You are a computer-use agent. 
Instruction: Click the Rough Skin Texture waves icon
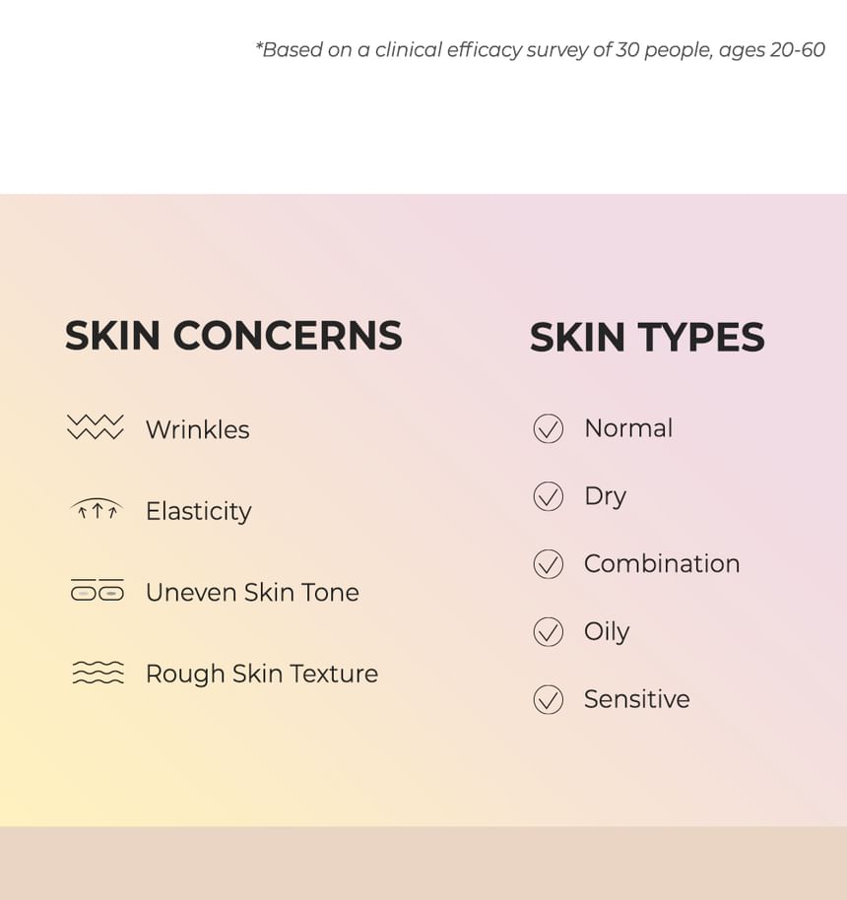click(x=98, y=673)
